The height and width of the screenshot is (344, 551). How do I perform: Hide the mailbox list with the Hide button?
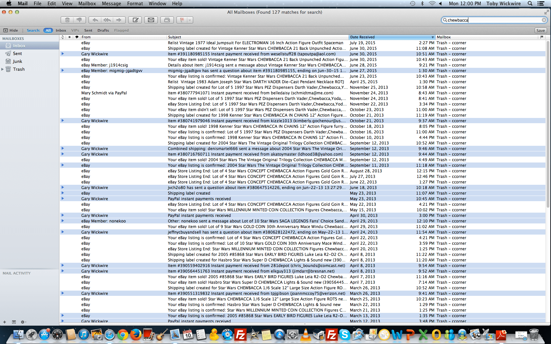click(x=11, y=30)
